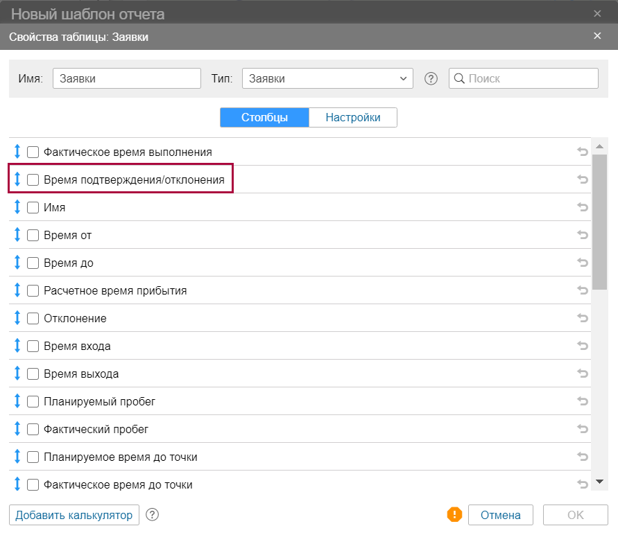Reset the Имя column using its undo arrow
The image size is (618, 535).
click(x=583, y=207)
